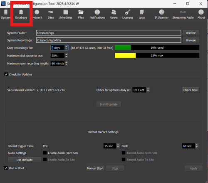This screenshot has height=183, width=208.
Task: Toggle Record Audio From Site checkbox
Action: point(124,153)
